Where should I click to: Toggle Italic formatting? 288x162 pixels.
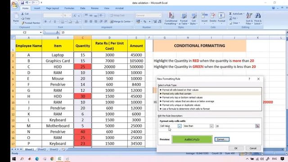click(x=50, y=22)
